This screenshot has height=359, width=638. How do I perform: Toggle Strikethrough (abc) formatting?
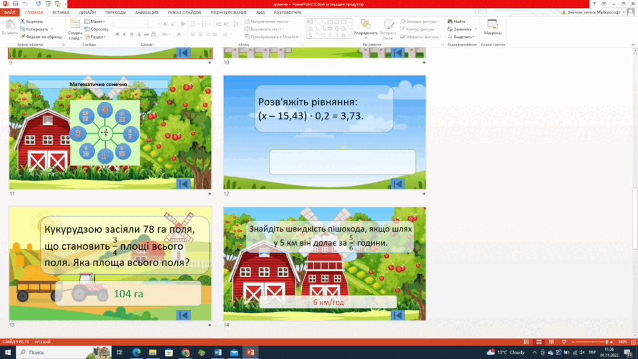click(147, 35)
